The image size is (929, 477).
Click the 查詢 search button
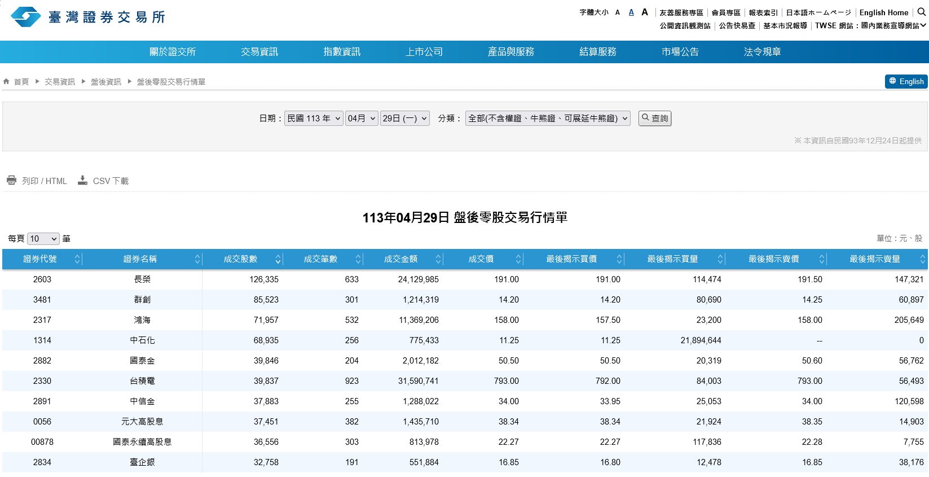tap(655, 118)
